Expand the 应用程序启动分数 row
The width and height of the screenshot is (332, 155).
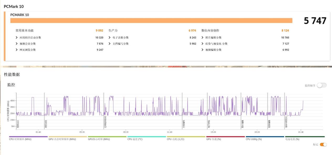17,38
